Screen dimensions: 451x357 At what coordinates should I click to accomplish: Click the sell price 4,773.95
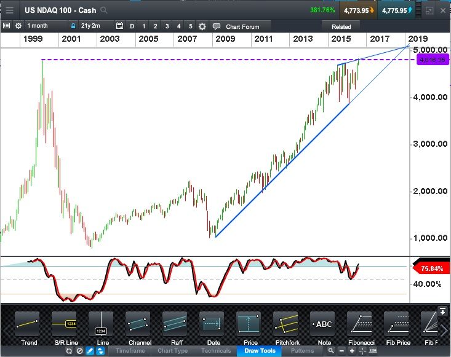358,10
